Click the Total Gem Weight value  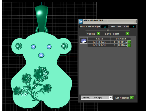[105, 27]
